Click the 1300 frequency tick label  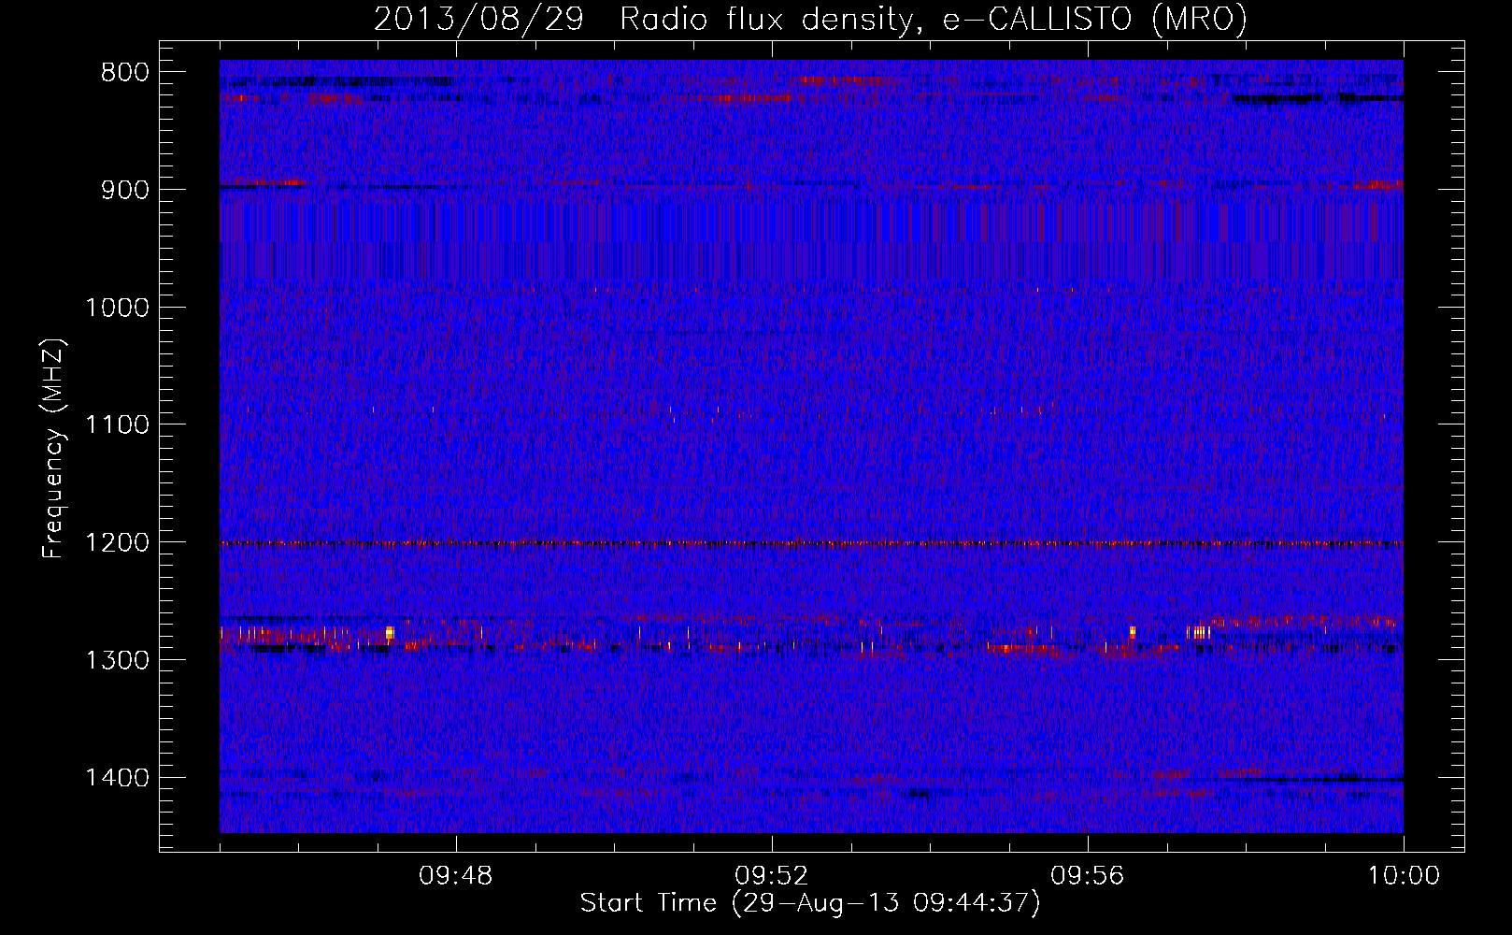pyautogui.click(x=117, y=660)
